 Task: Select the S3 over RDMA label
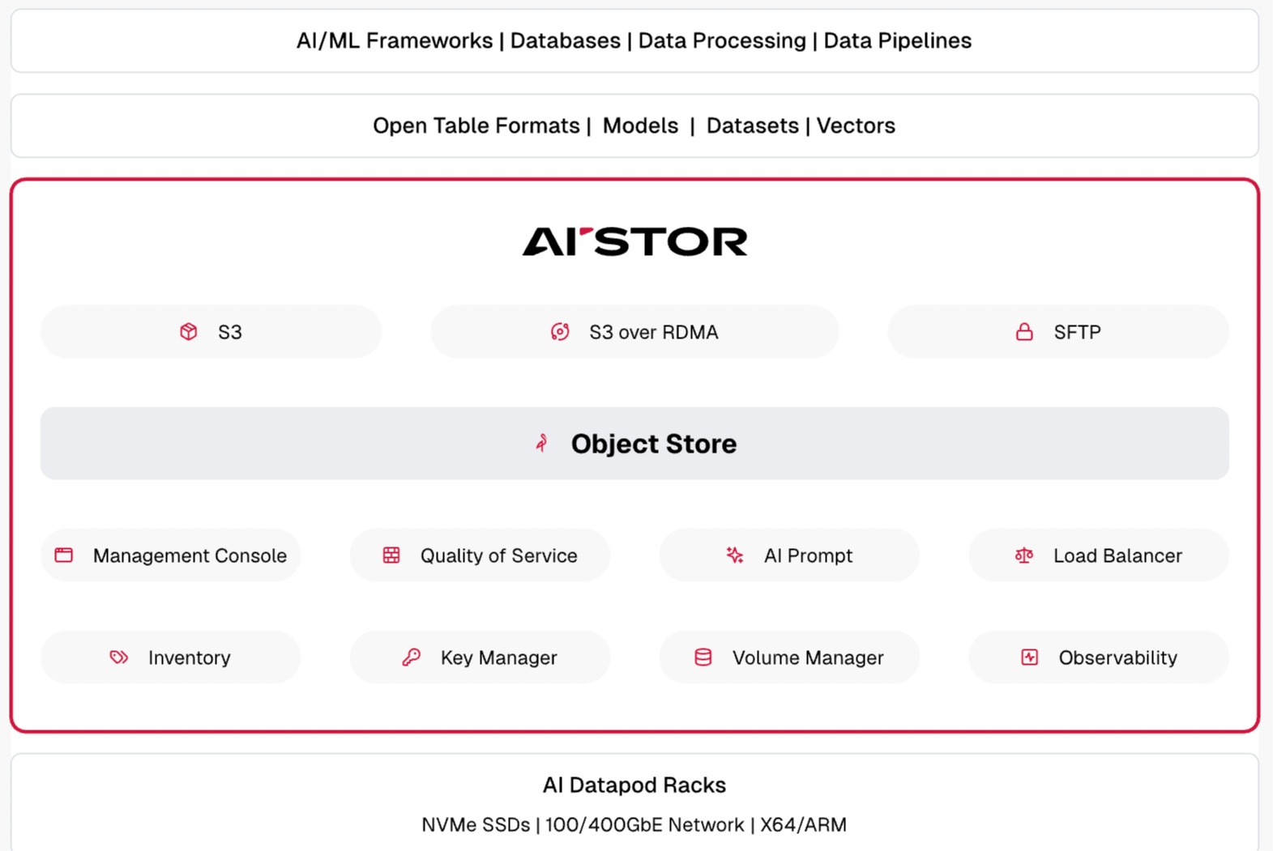coord(654,332)
